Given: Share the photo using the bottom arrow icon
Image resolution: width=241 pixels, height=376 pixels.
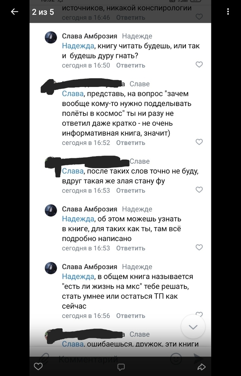Looking at the screenshot, I should (202, 366).
